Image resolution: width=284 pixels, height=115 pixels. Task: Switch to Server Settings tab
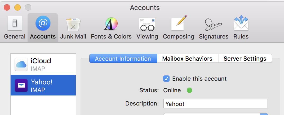pyautogui.click(x=245, y=59)
